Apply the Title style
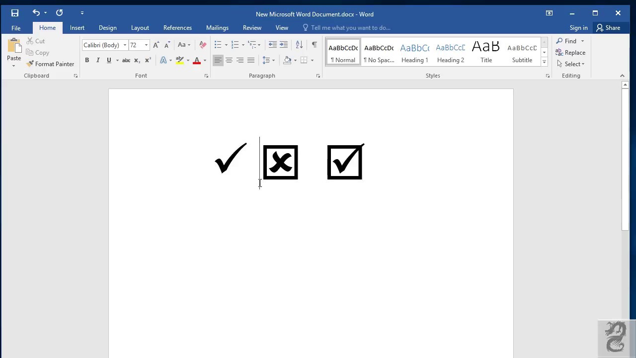The height and width of the screenshot is (358, 636). pyautogui.click(x=486, y=52)
